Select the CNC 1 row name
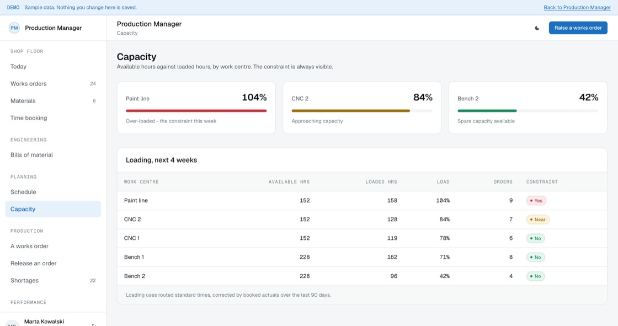This screenshot has width=618, height=326. point(132,238)
